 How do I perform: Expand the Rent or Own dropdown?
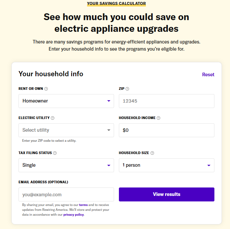(x=66, y=101)
